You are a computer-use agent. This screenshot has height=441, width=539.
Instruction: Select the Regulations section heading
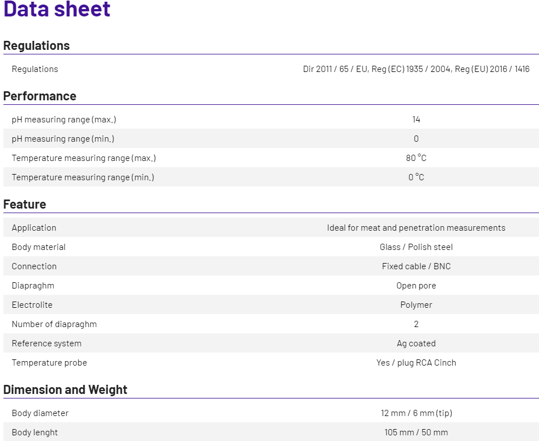point(36,46)
